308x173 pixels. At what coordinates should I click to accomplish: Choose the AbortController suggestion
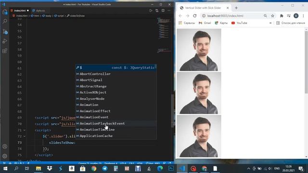[x=116, y=74]
